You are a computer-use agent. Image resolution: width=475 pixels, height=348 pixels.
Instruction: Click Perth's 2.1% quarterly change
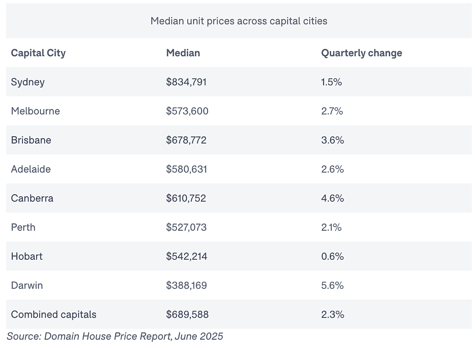[332, 227]
